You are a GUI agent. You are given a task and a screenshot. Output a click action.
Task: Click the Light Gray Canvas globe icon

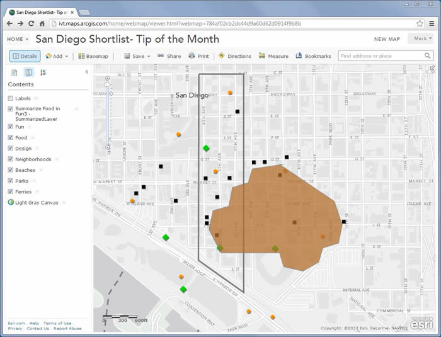pyautogui.click(x=11, y=202)
